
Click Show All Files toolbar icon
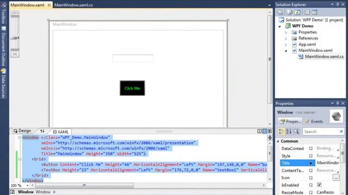(290, 12)
